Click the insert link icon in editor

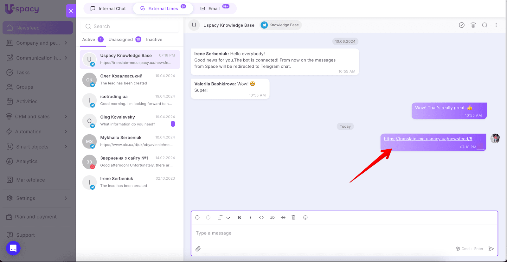272,217
